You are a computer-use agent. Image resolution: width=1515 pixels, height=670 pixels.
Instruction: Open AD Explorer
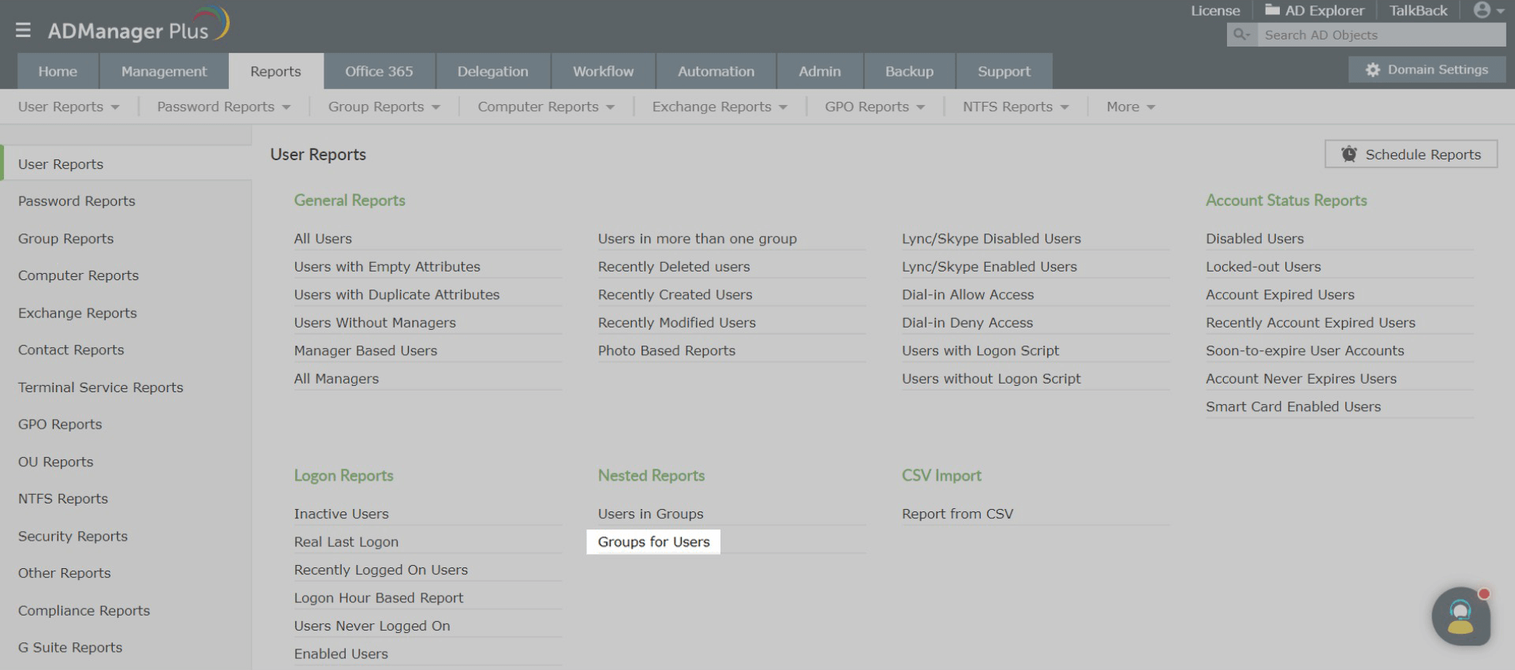(1314, 10)
